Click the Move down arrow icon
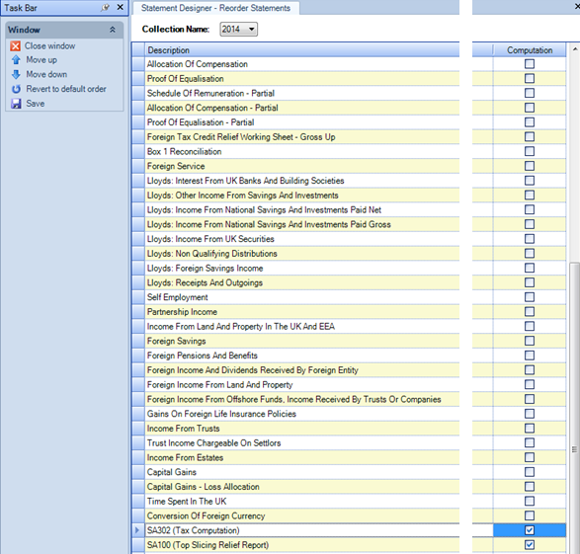 (x=16, y=74)
